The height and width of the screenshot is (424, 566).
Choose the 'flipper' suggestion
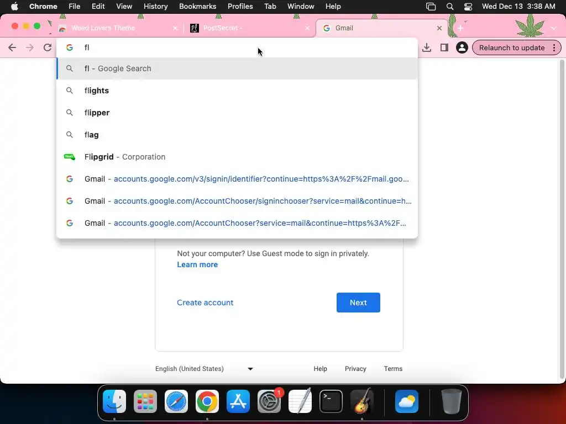click(x=237, y=113)
